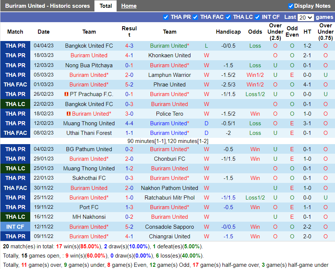The width and height of the screenshot is (335, 269).
Task: Select the Total tab
Action: (x=106, y=6)
